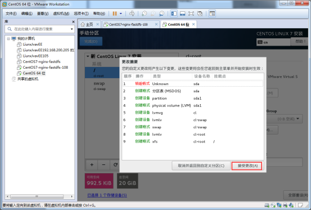Click the 全部重设(R) button
The height and width of the screenshot is (210, 311).
coord(296,195)
